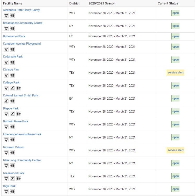Open the Buttonwood Park facility link
This screenshot has height=196, width=196.
(x=14, y=36)
